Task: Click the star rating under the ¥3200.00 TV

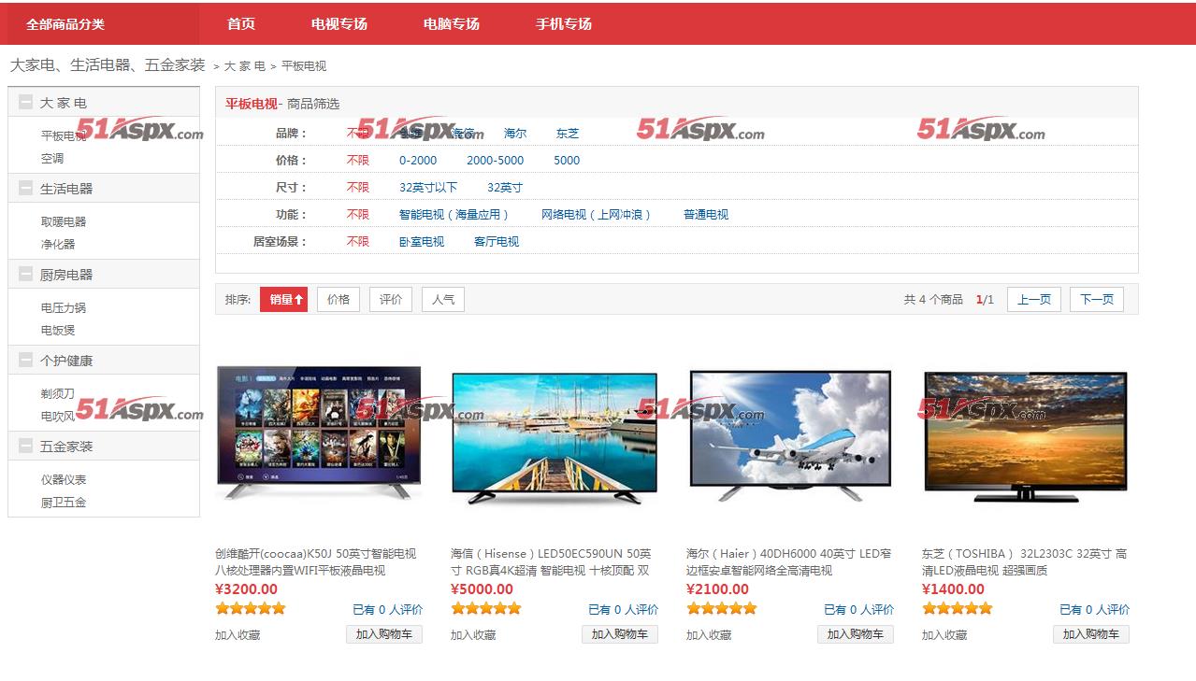Action: [251, 609]
